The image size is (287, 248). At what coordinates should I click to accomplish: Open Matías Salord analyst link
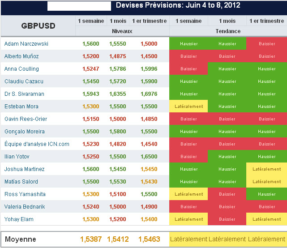point(21,182)
